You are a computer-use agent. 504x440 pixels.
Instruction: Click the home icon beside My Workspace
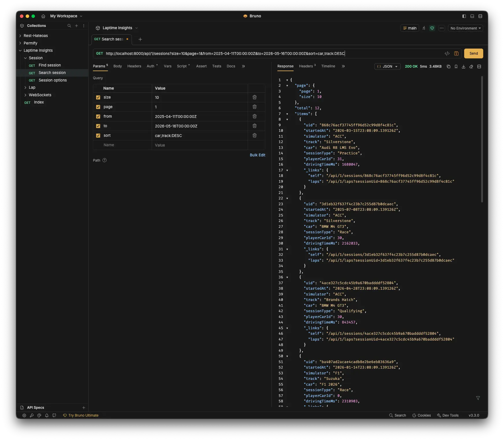(x=43, y=16)
